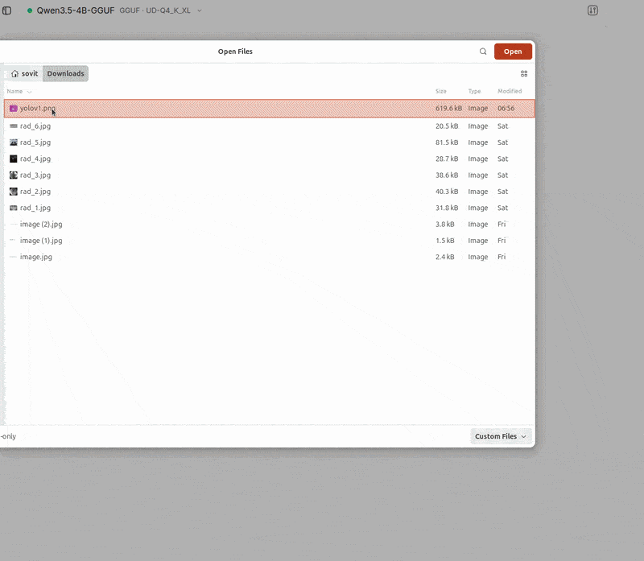Click the rad_4.jpg thumbnail icon
The width and height of the screenshot is (644, 561).
tap(14, 159)
